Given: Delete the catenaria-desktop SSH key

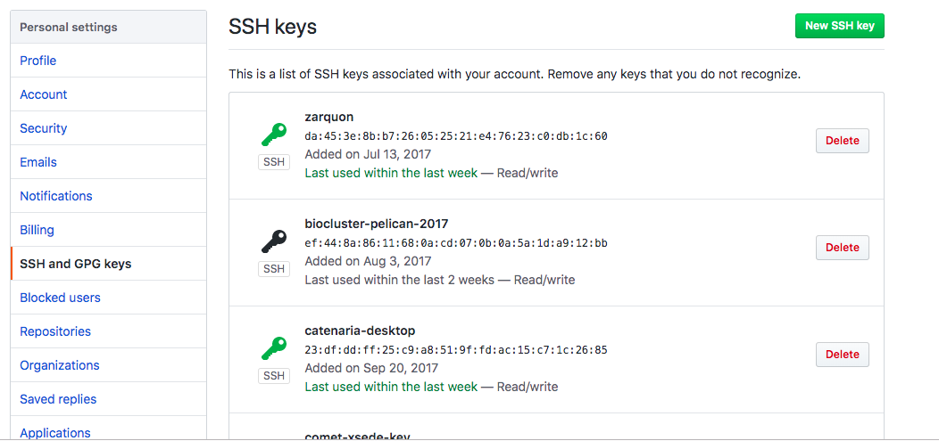Looking at the screenshot, I should click(842, 355).
